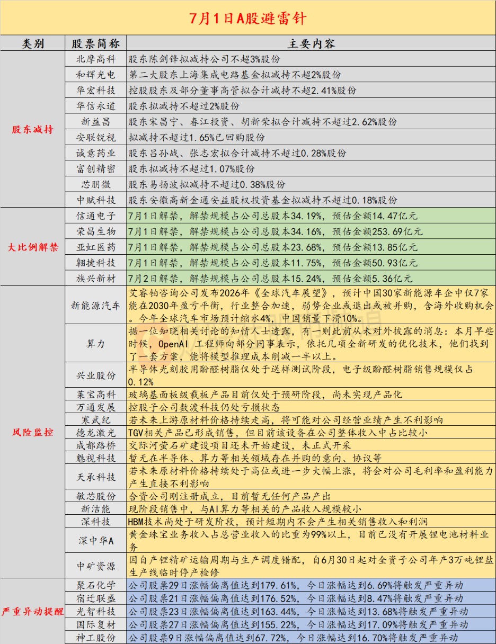Select stock name 光智科技

click(96, 612)
